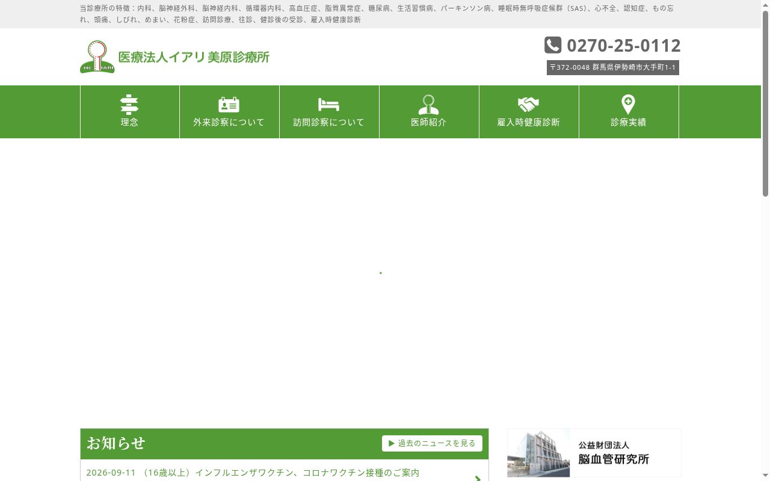The image size is (770, 481).
Task: Open the 訪問診察について menu item
Action: click(x=329, y=112)
